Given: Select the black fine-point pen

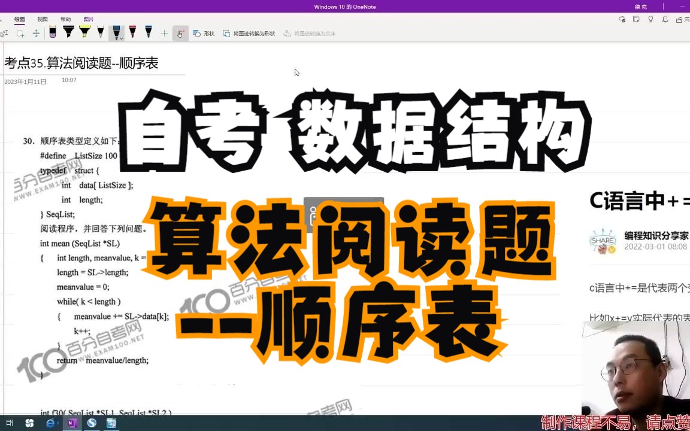Looking at the screenshot, I should click(x=101, y=33).
